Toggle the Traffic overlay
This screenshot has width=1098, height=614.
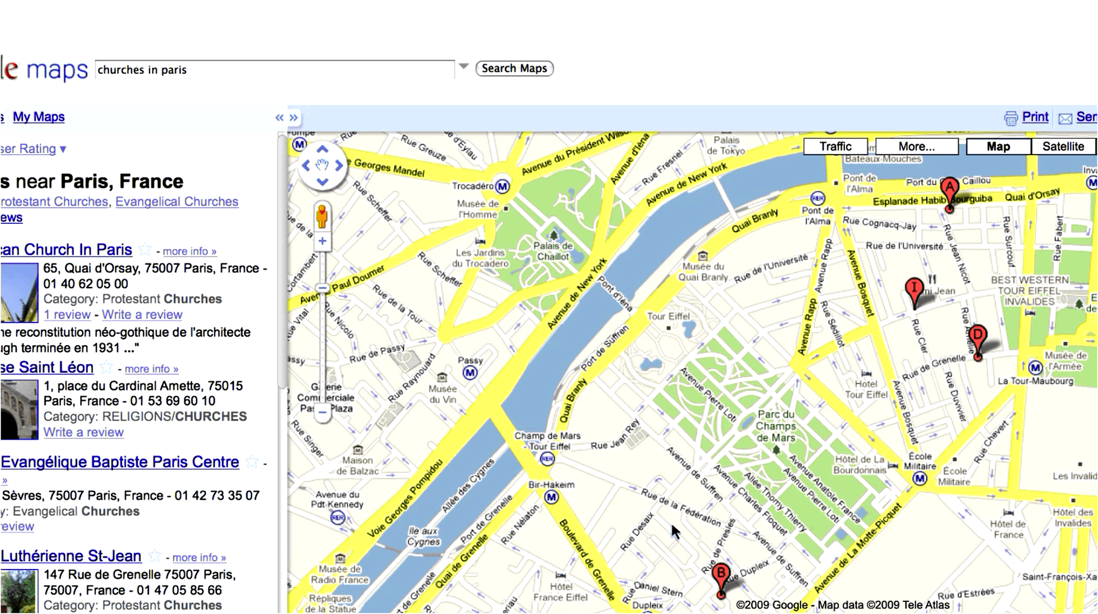click(x=836, y=146)
